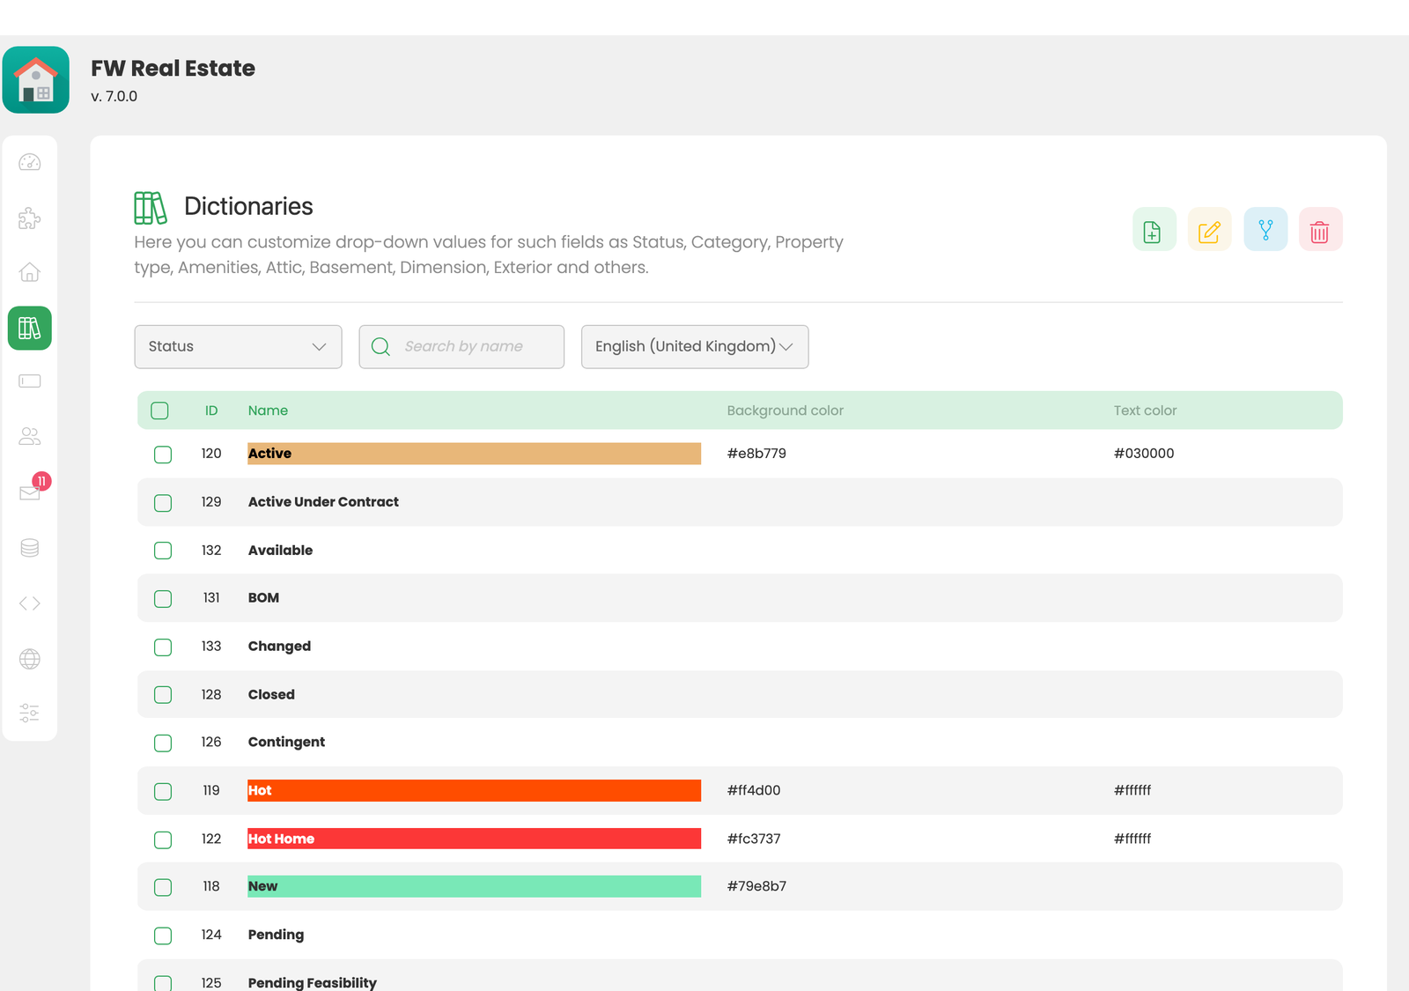
Task: Click the orange-red Hot color bar
Action: pyautogui.click(x=474, y=791)
